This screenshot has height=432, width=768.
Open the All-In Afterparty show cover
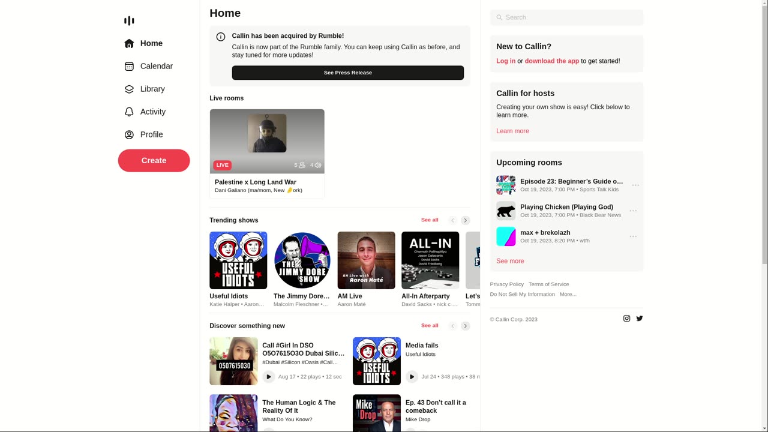tap(430, 260)
